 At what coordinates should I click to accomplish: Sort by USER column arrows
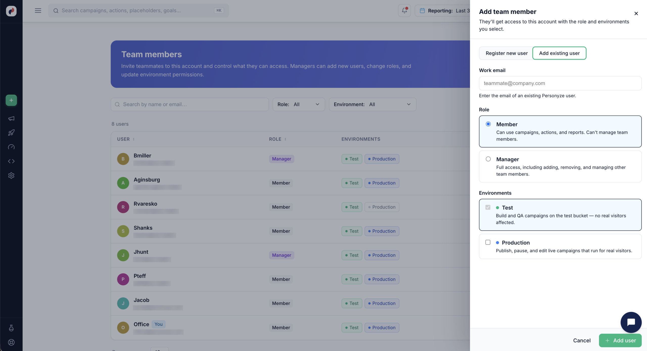[x=134, y=139]
